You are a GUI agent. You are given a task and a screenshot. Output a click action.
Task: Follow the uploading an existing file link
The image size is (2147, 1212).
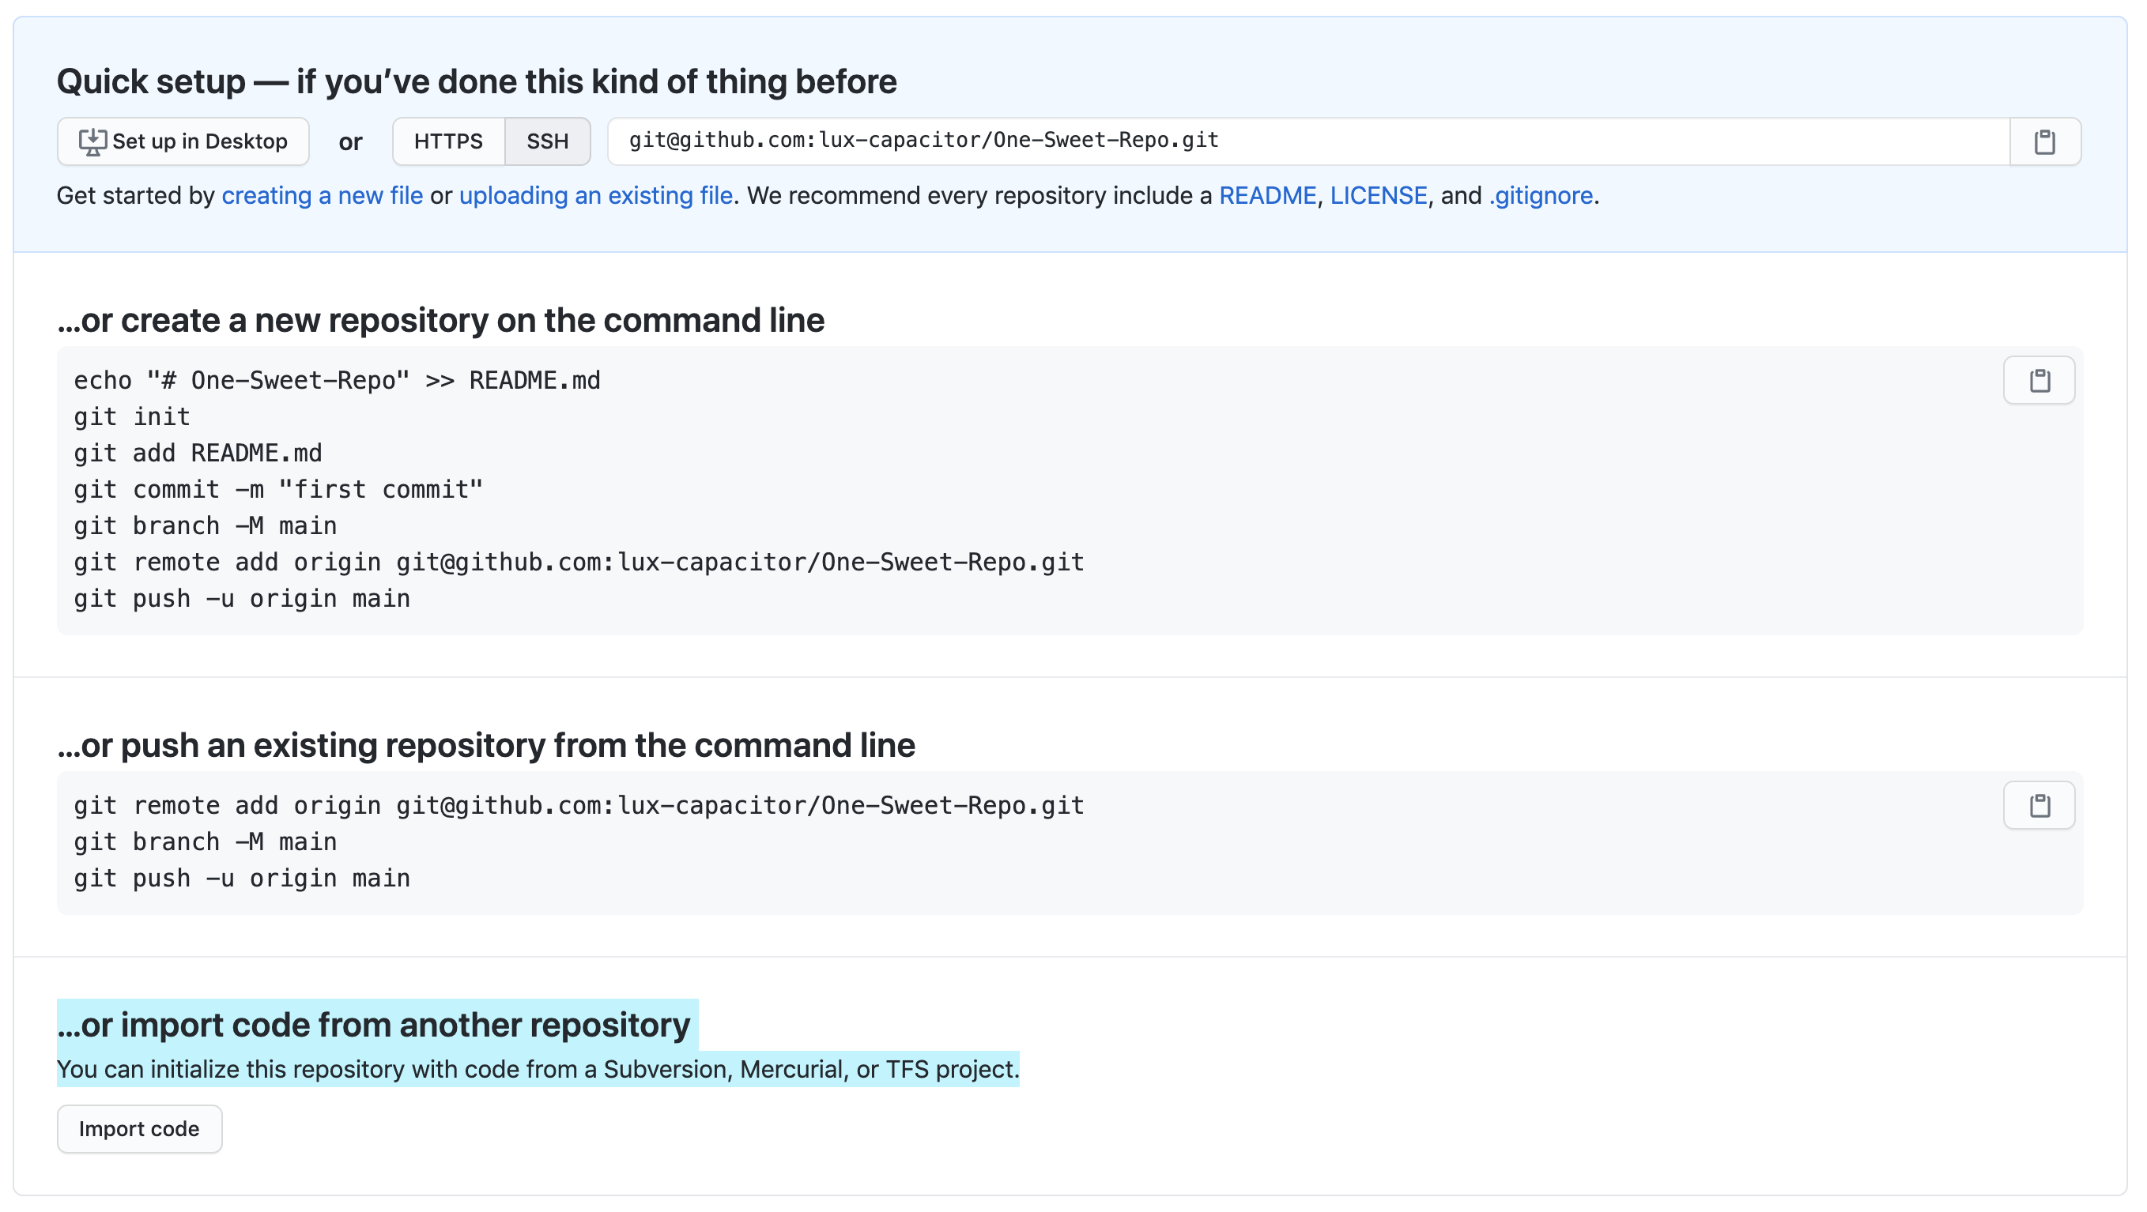tap(595, 196)
